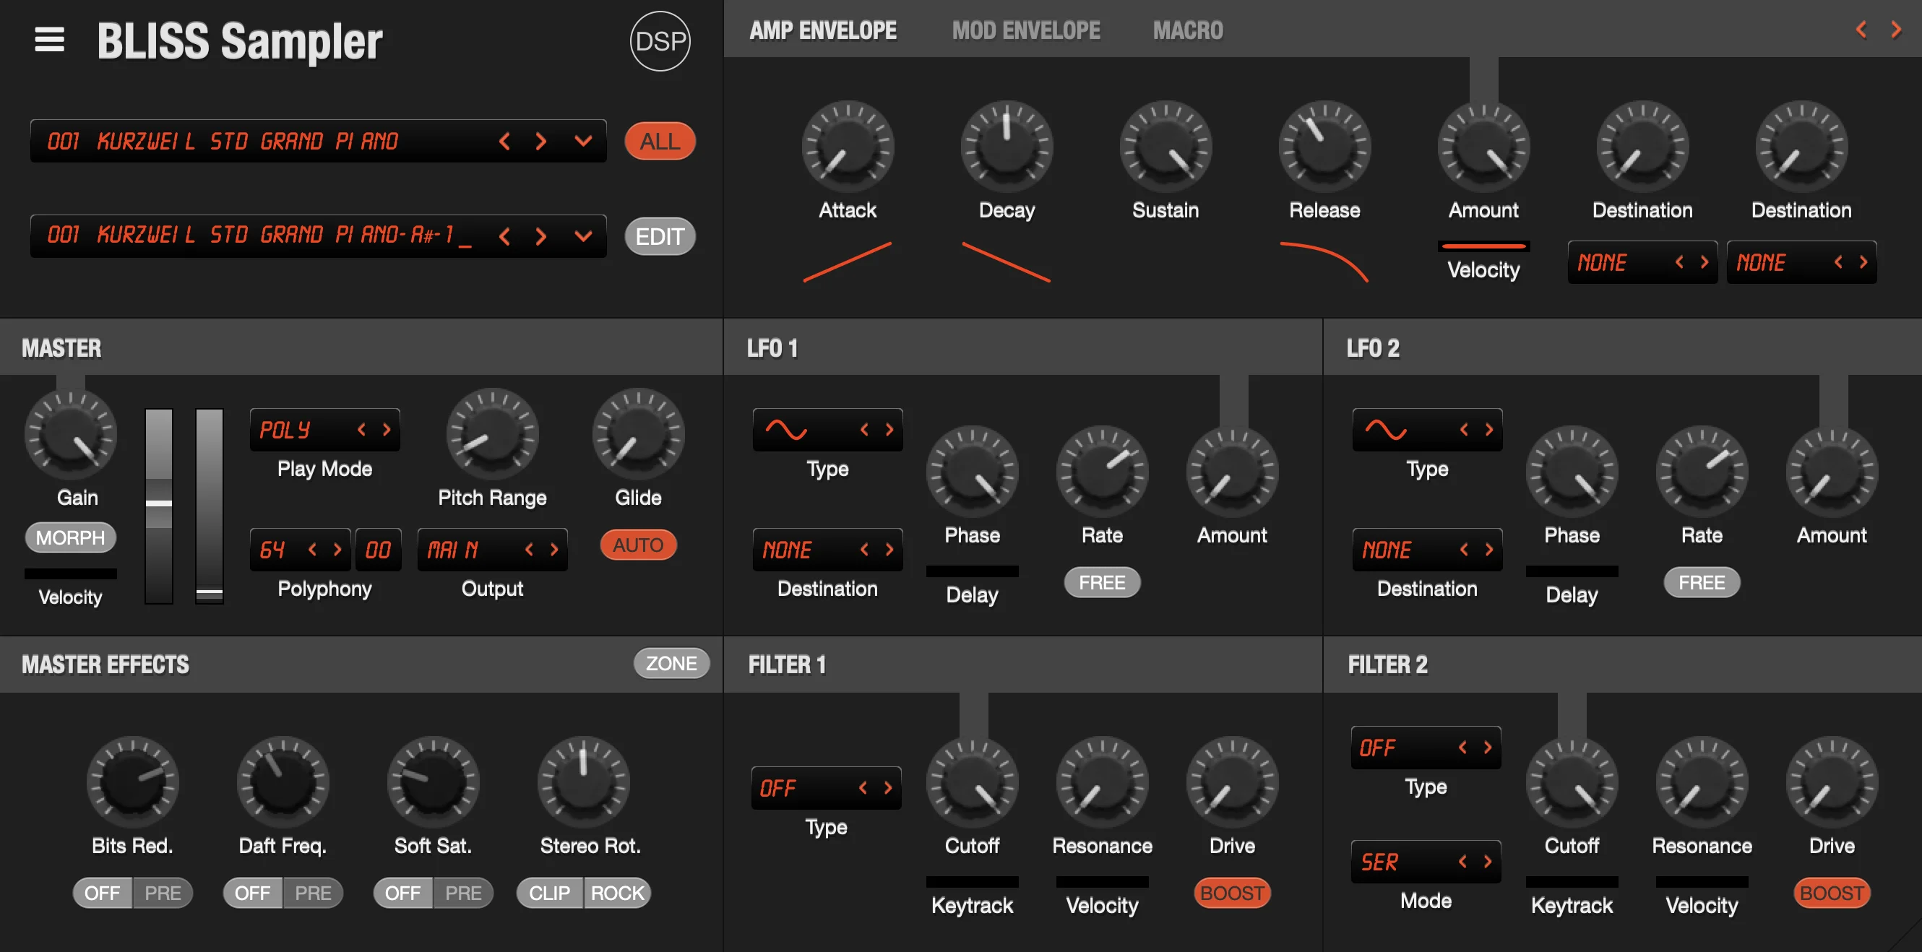Click the Filter 1 Cutoff knob

point(972,783)
